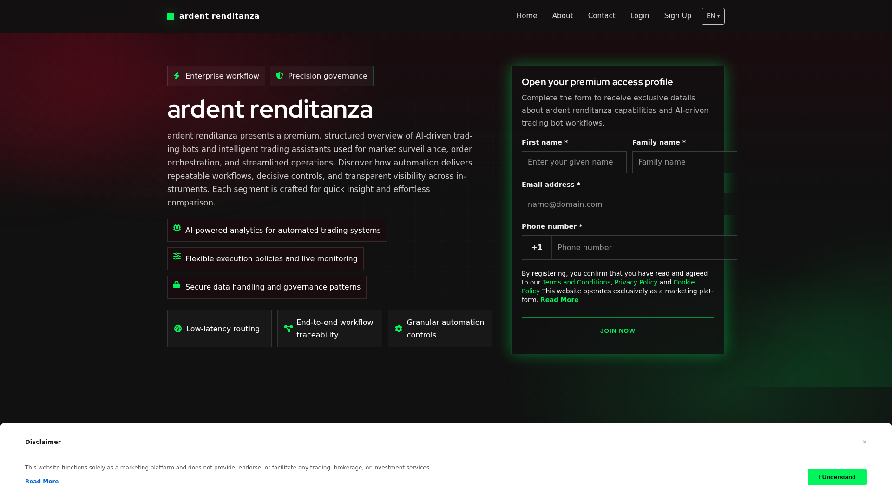Screen dimensions: 892x502
Task: Click 'Secure data handling and governance patterns'
Action: tap(273, 287)
